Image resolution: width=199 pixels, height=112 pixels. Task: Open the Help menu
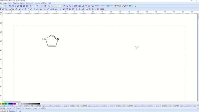click(x=50, y=3)
